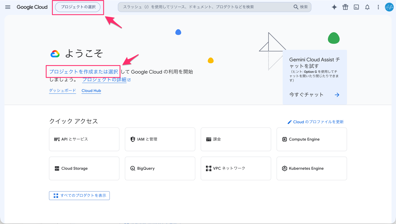Click the Google Cloud logo beside ようこそ
The image size is (396, 224).
point(55,54)
